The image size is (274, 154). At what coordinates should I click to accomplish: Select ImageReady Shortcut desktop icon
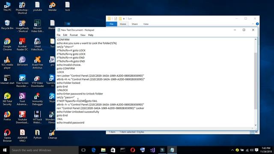(22, 26)
